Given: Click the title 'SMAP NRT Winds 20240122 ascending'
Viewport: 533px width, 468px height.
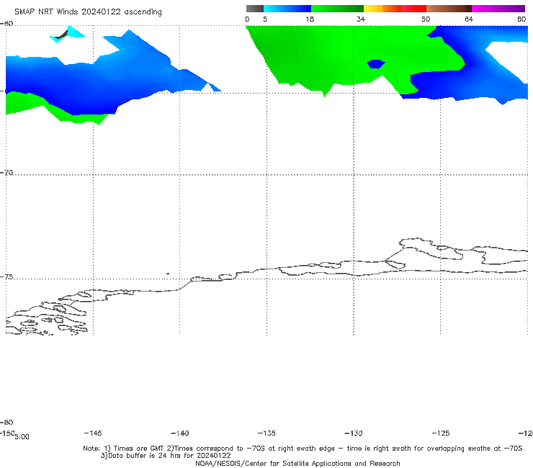Looking at the screenshot, I should [x=88, y=12].
